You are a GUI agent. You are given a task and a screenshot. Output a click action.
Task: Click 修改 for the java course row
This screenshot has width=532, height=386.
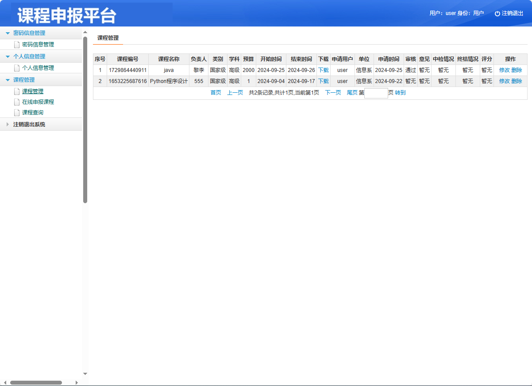[505, 70]
